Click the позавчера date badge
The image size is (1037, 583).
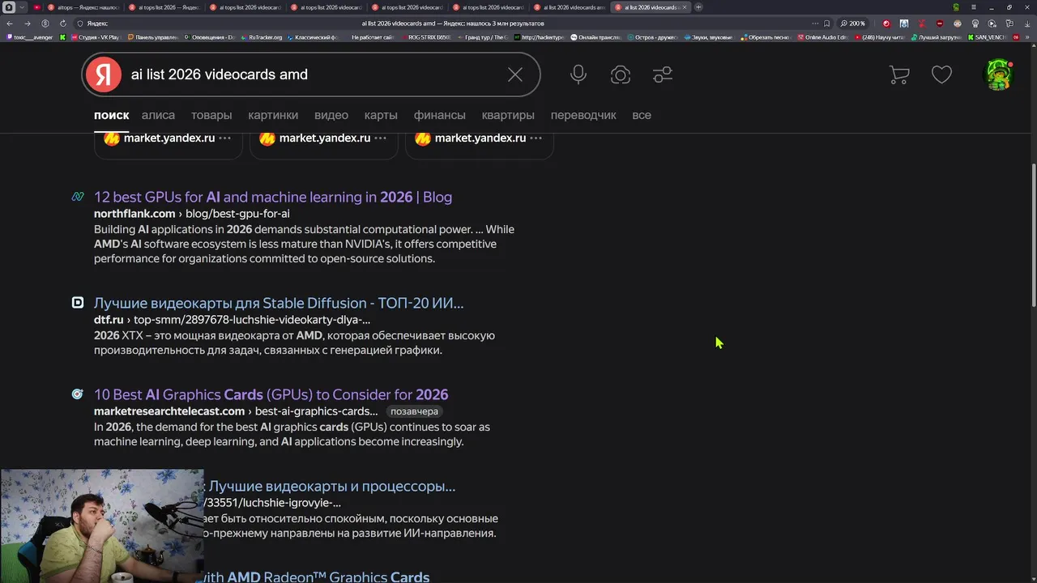[x=414, y=411]
